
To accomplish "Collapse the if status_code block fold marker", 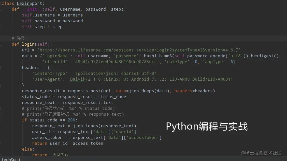I will [x=1, y=120].
